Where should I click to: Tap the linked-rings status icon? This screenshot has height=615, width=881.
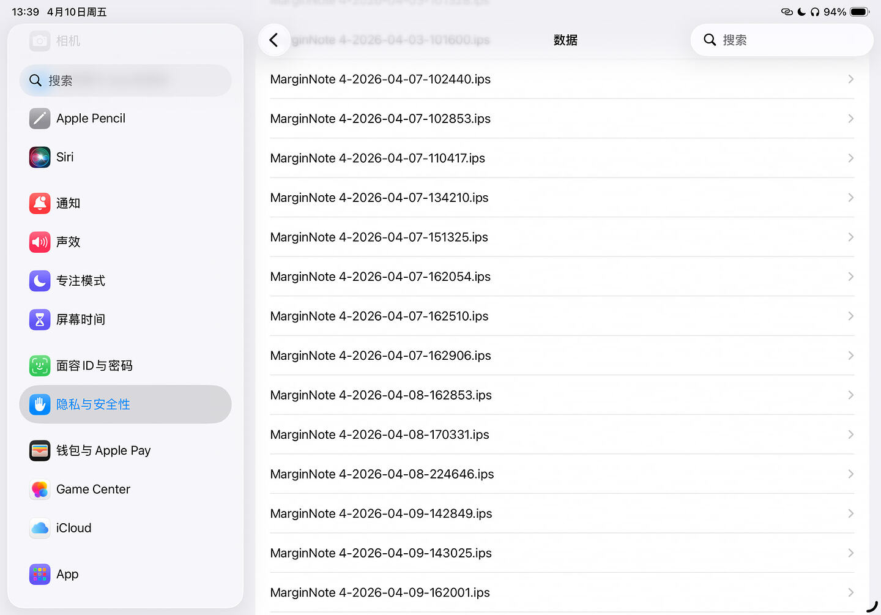(787, 12)
